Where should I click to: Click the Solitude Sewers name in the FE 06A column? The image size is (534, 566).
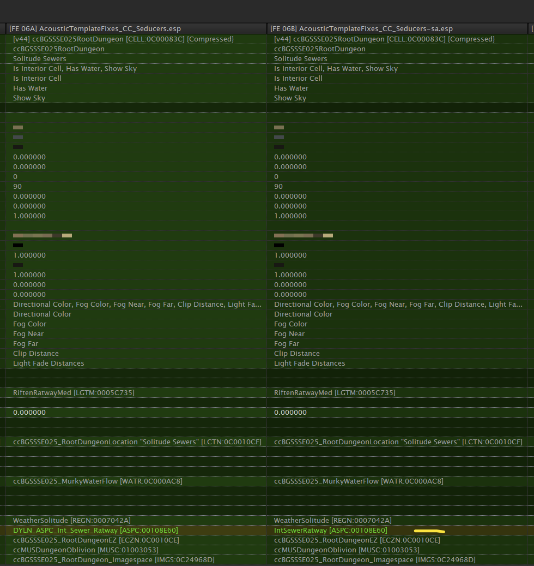[x=39, y=59]
